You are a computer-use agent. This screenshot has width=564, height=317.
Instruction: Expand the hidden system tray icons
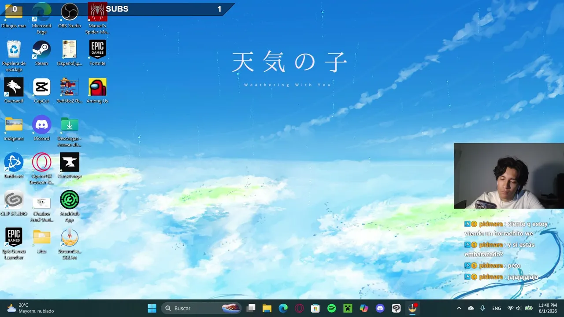(459, 308)
